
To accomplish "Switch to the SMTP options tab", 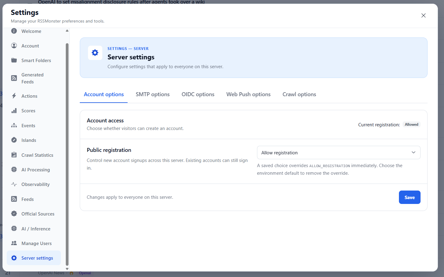I will (153, 94).
